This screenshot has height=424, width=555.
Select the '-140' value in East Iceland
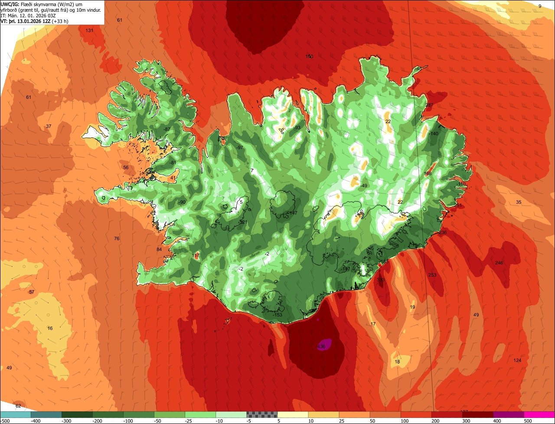[x=433, y=134]
